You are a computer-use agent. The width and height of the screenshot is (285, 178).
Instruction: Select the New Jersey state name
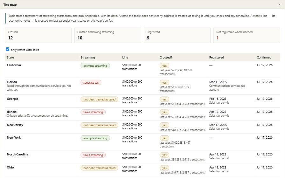coord(15,125)
